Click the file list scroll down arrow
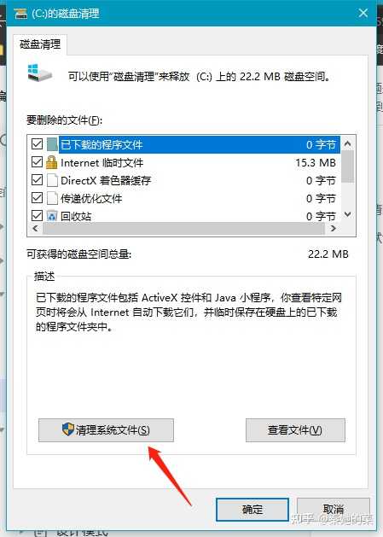 (347, 215)
